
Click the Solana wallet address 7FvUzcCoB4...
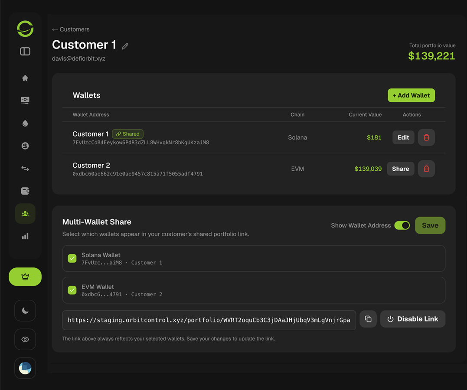[141, 143]
